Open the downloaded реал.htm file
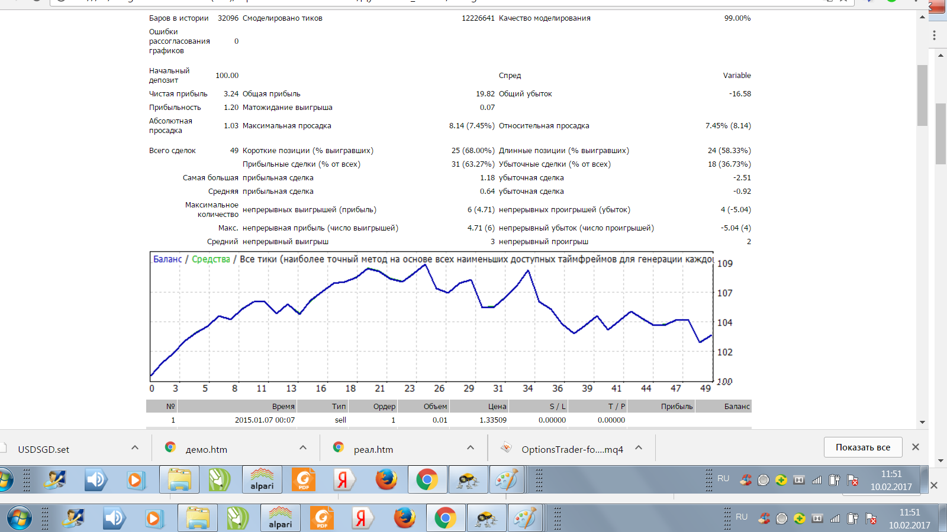 coord(373,449)
